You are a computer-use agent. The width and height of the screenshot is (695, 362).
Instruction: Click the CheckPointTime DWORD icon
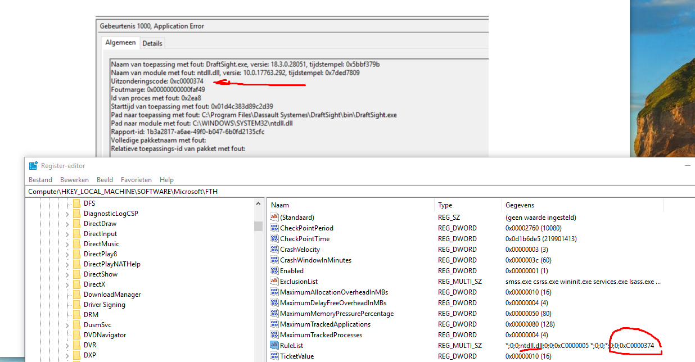click(274, 238)
